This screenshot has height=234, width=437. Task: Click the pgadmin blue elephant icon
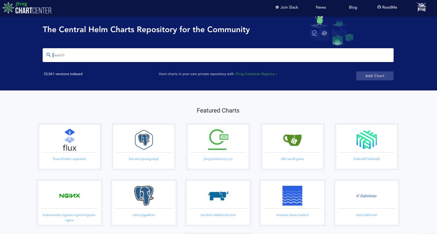[144, 195]
